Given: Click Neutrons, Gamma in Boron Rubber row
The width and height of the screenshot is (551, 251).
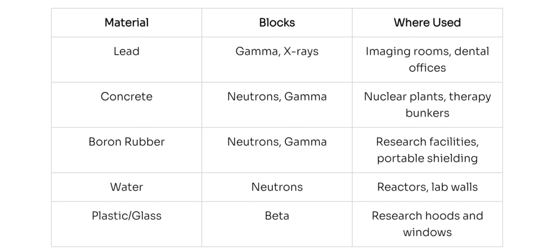Looking at the screenshot, I should (277, 142).
